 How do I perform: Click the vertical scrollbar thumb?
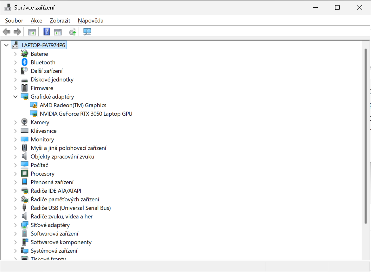pos(366,136)
